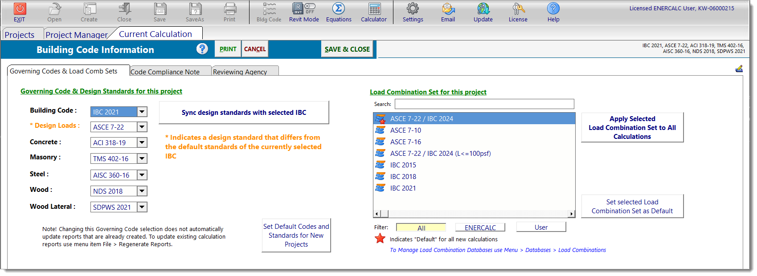Open the License keys icon
757x276 pixels.
[x=518, y=8]
